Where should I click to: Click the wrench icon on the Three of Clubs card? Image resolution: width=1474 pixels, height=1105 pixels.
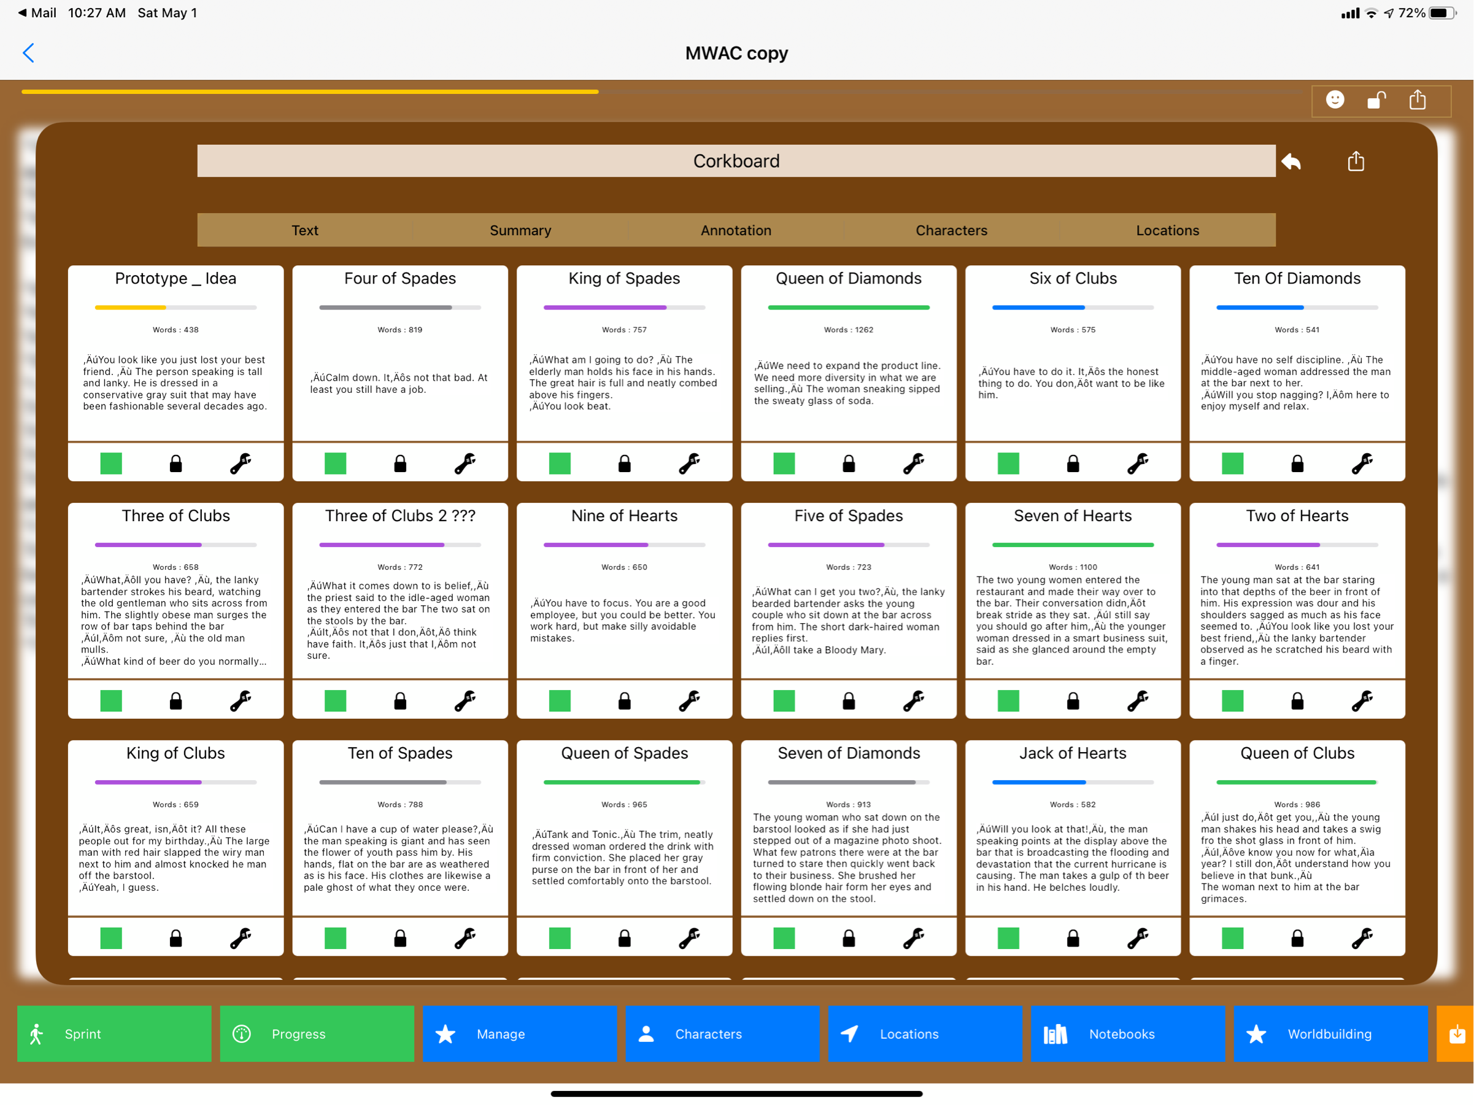click(x=240, y=700)
